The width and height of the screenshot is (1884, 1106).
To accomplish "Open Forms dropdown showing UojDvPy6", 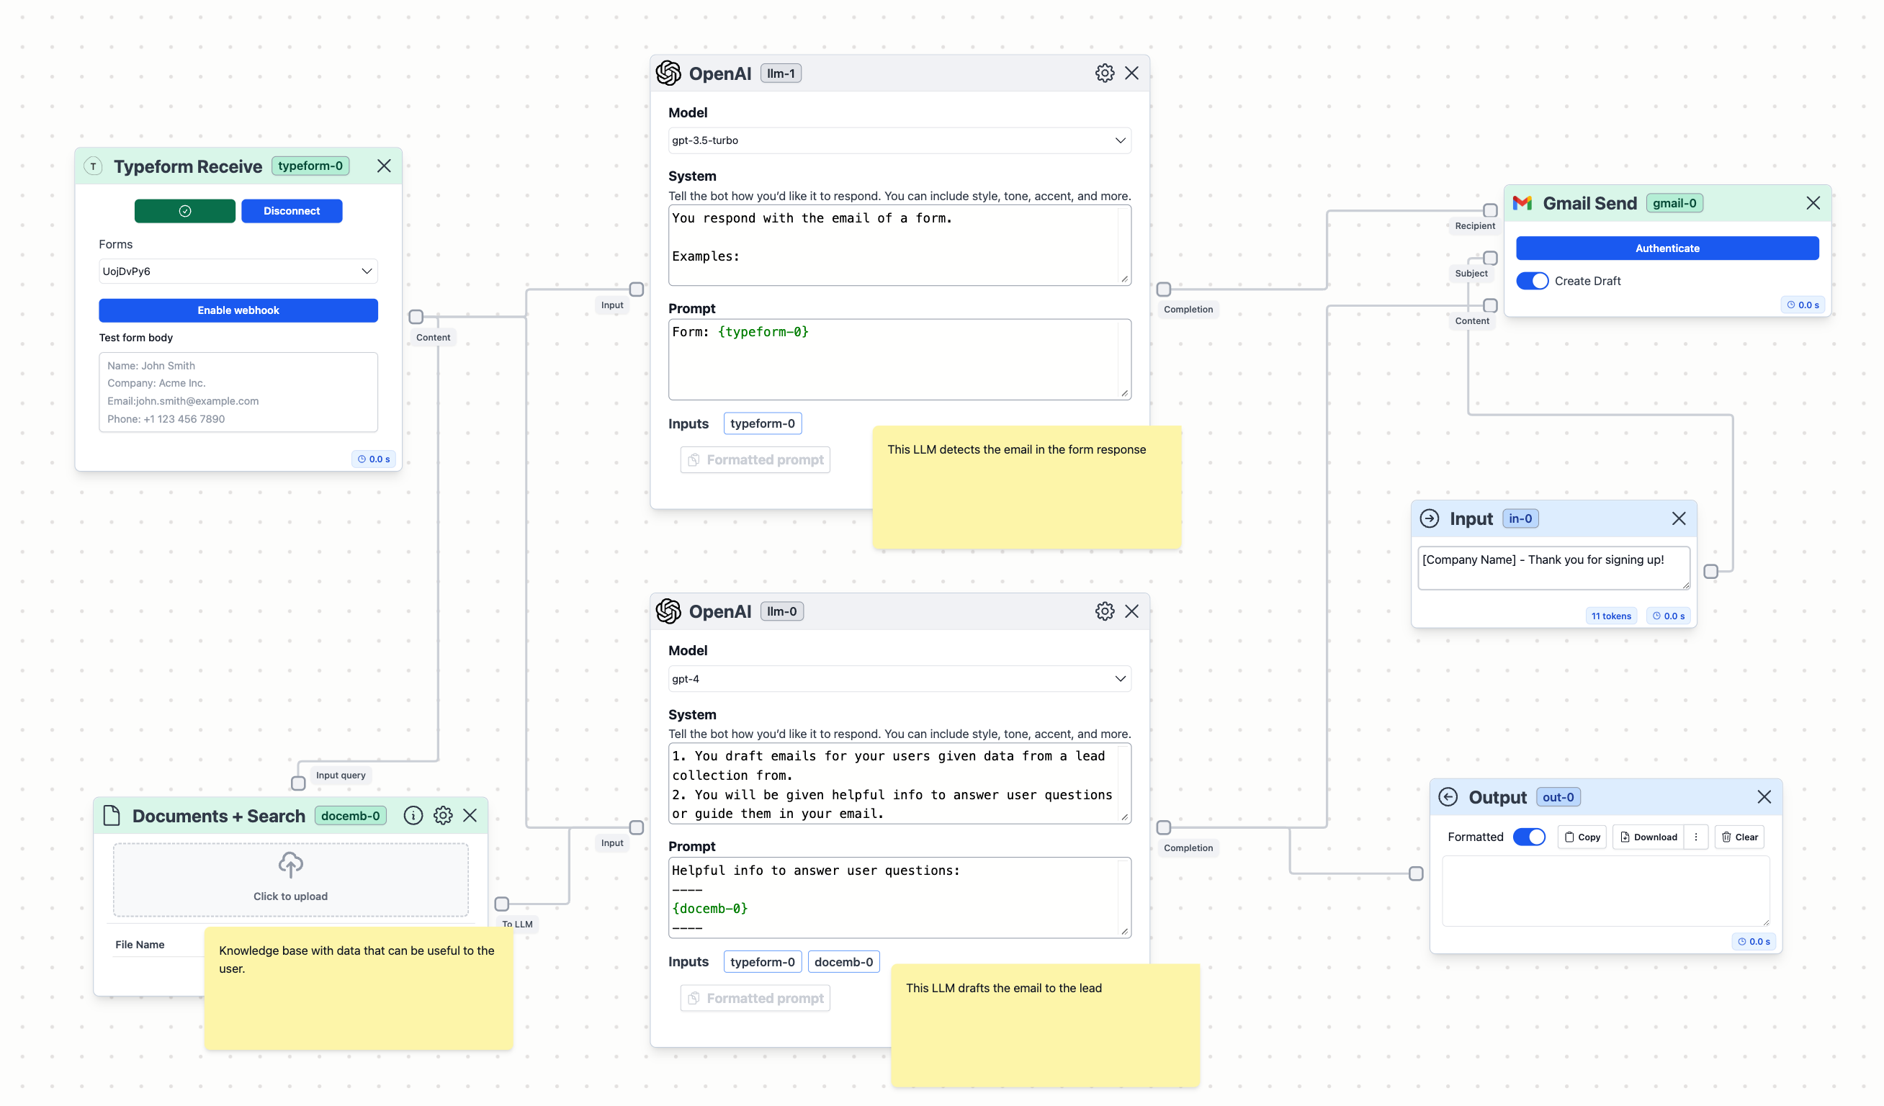I will coord(238,271).
